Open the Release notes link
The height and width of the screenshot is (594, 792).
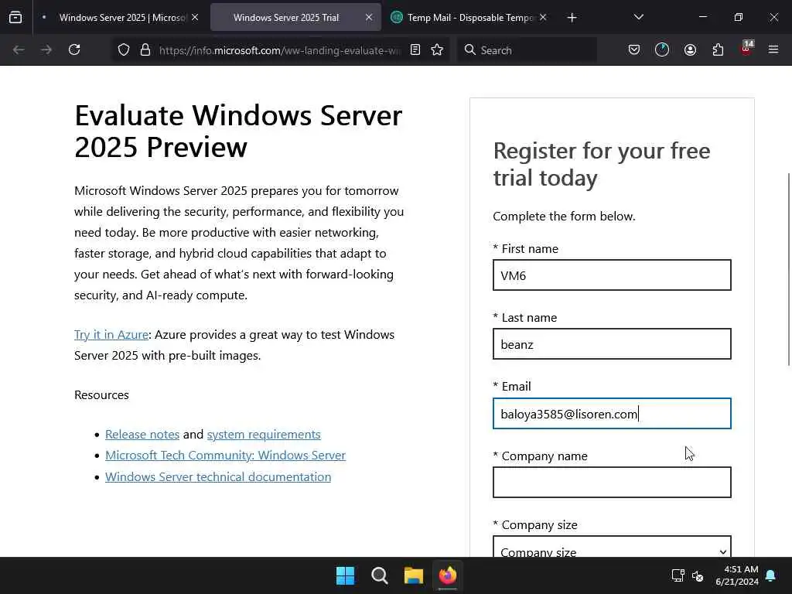tap(142, 435)
